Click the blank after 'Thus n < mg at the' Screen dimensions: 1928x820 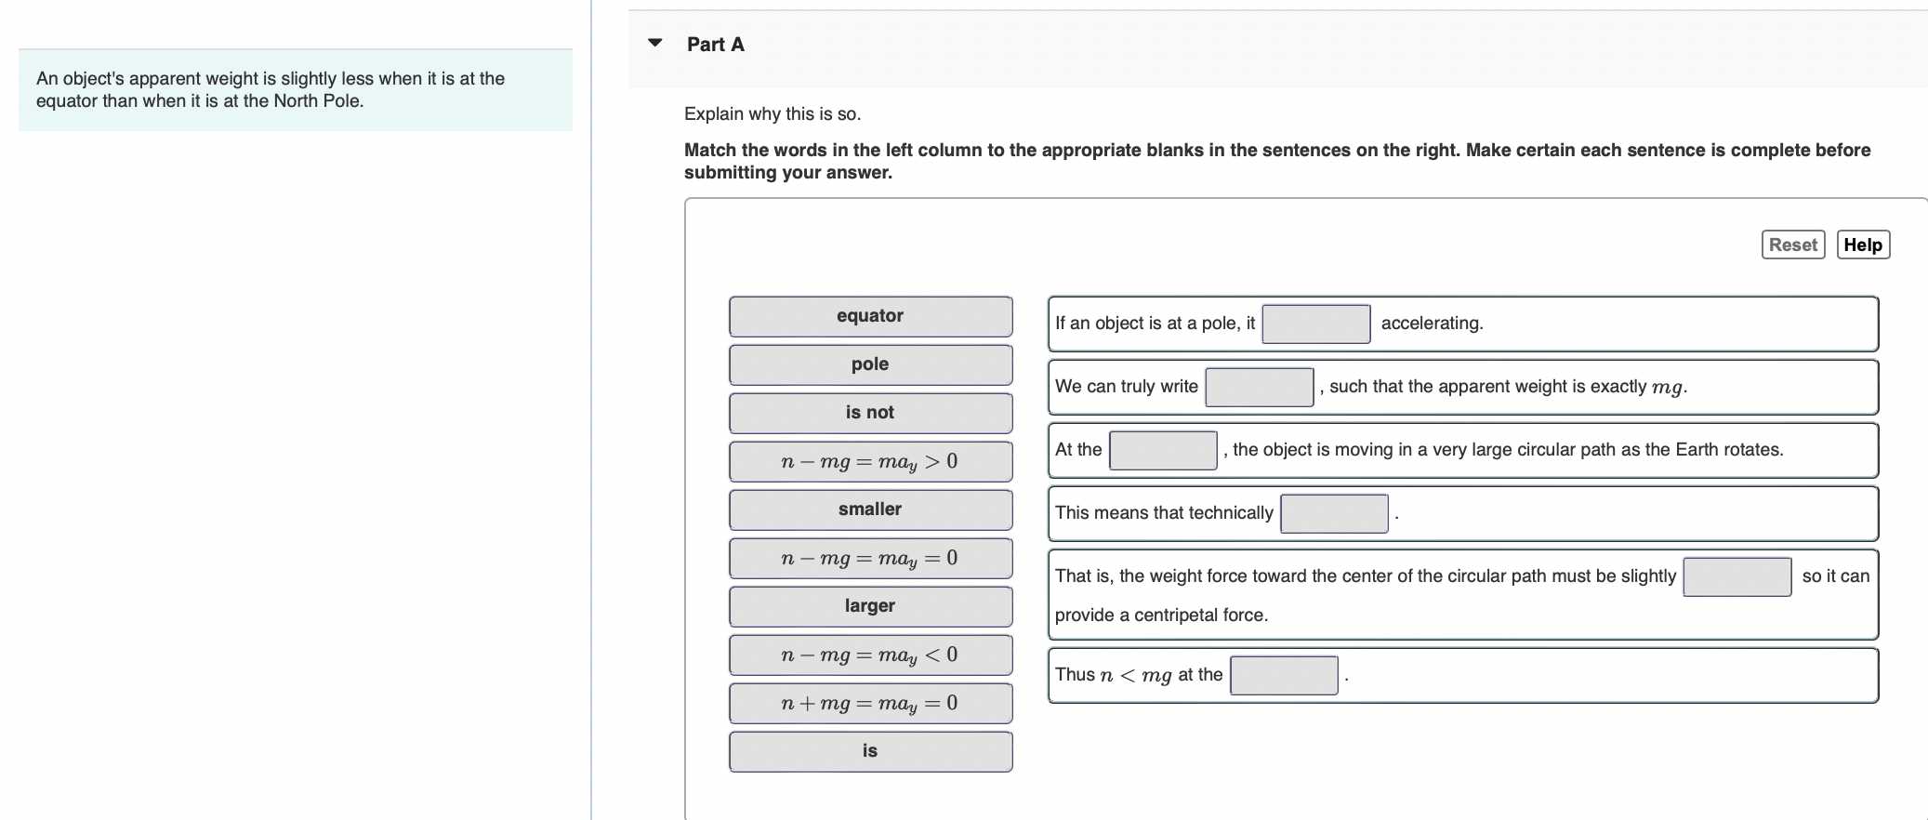[1284, 675]
